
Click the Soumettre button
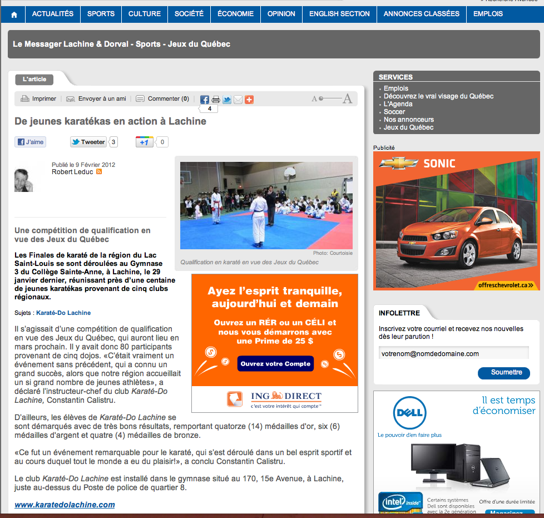click(x=504, y=373)
